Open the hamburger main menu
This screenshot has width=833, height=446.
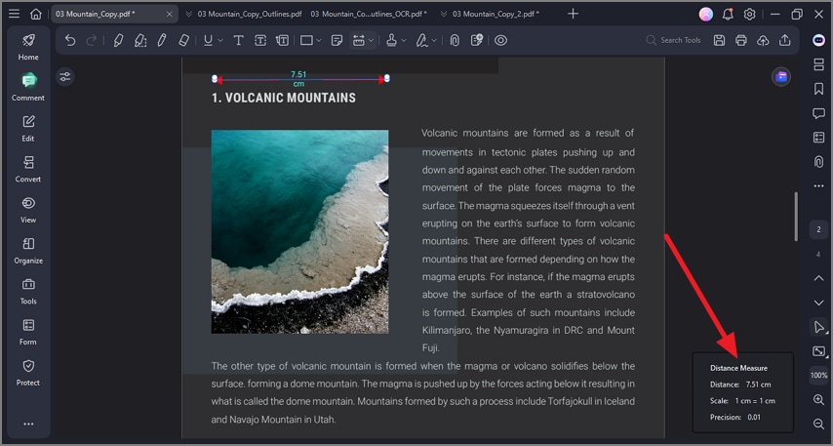(x=15, y=14)
